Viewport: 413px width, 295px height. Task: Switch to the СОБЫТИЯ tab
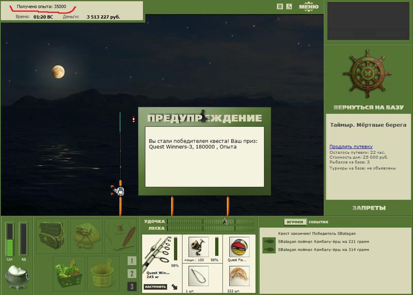pos(318,222)
